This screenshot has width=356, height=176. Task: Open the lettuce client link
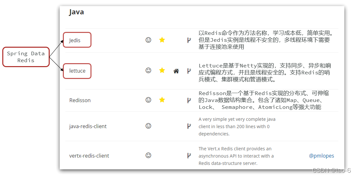(77, 71)
